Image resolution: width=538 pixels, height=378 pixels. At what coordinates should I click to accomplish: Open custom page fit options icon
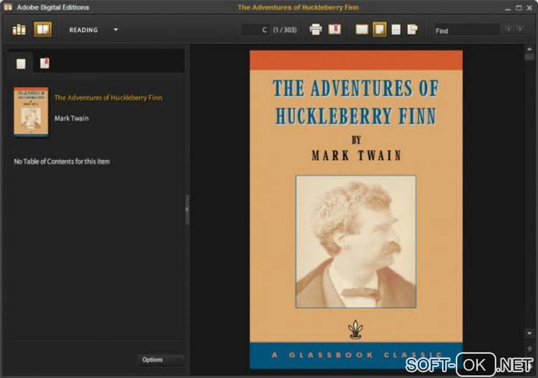point(412,29)
